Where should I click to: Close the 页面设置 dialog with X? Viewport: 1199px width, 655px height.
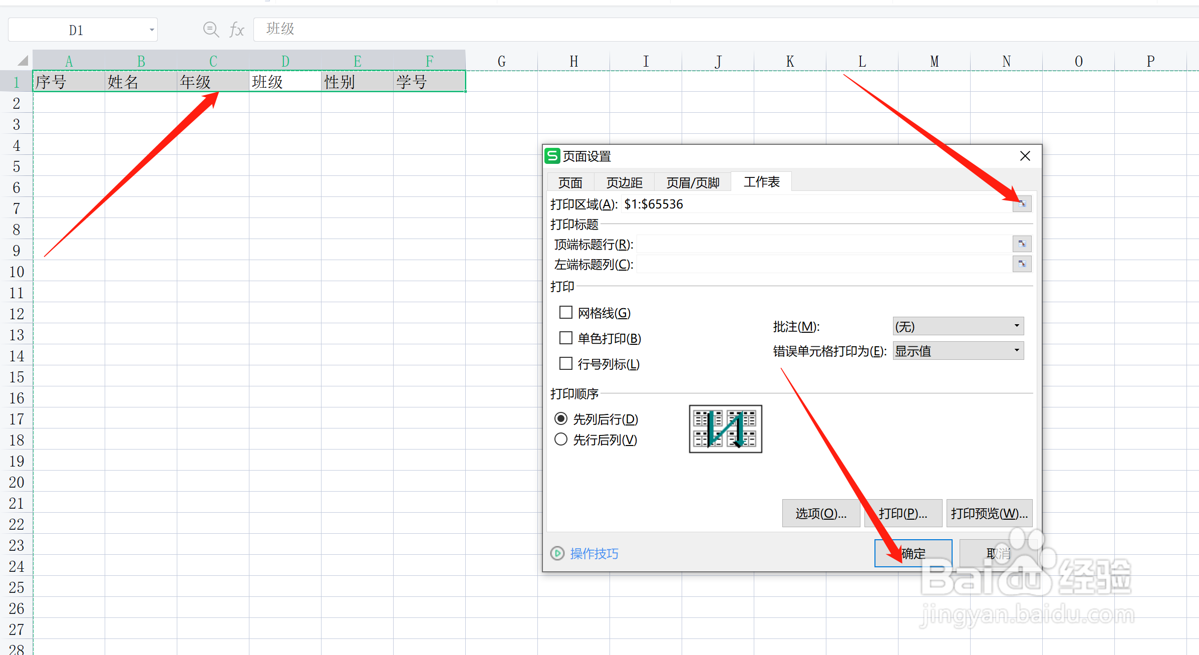1025,156
